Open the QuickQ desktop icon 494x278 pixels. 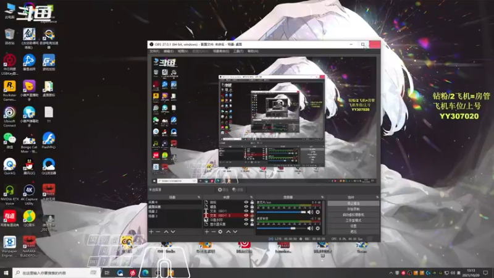coord(10,166)
